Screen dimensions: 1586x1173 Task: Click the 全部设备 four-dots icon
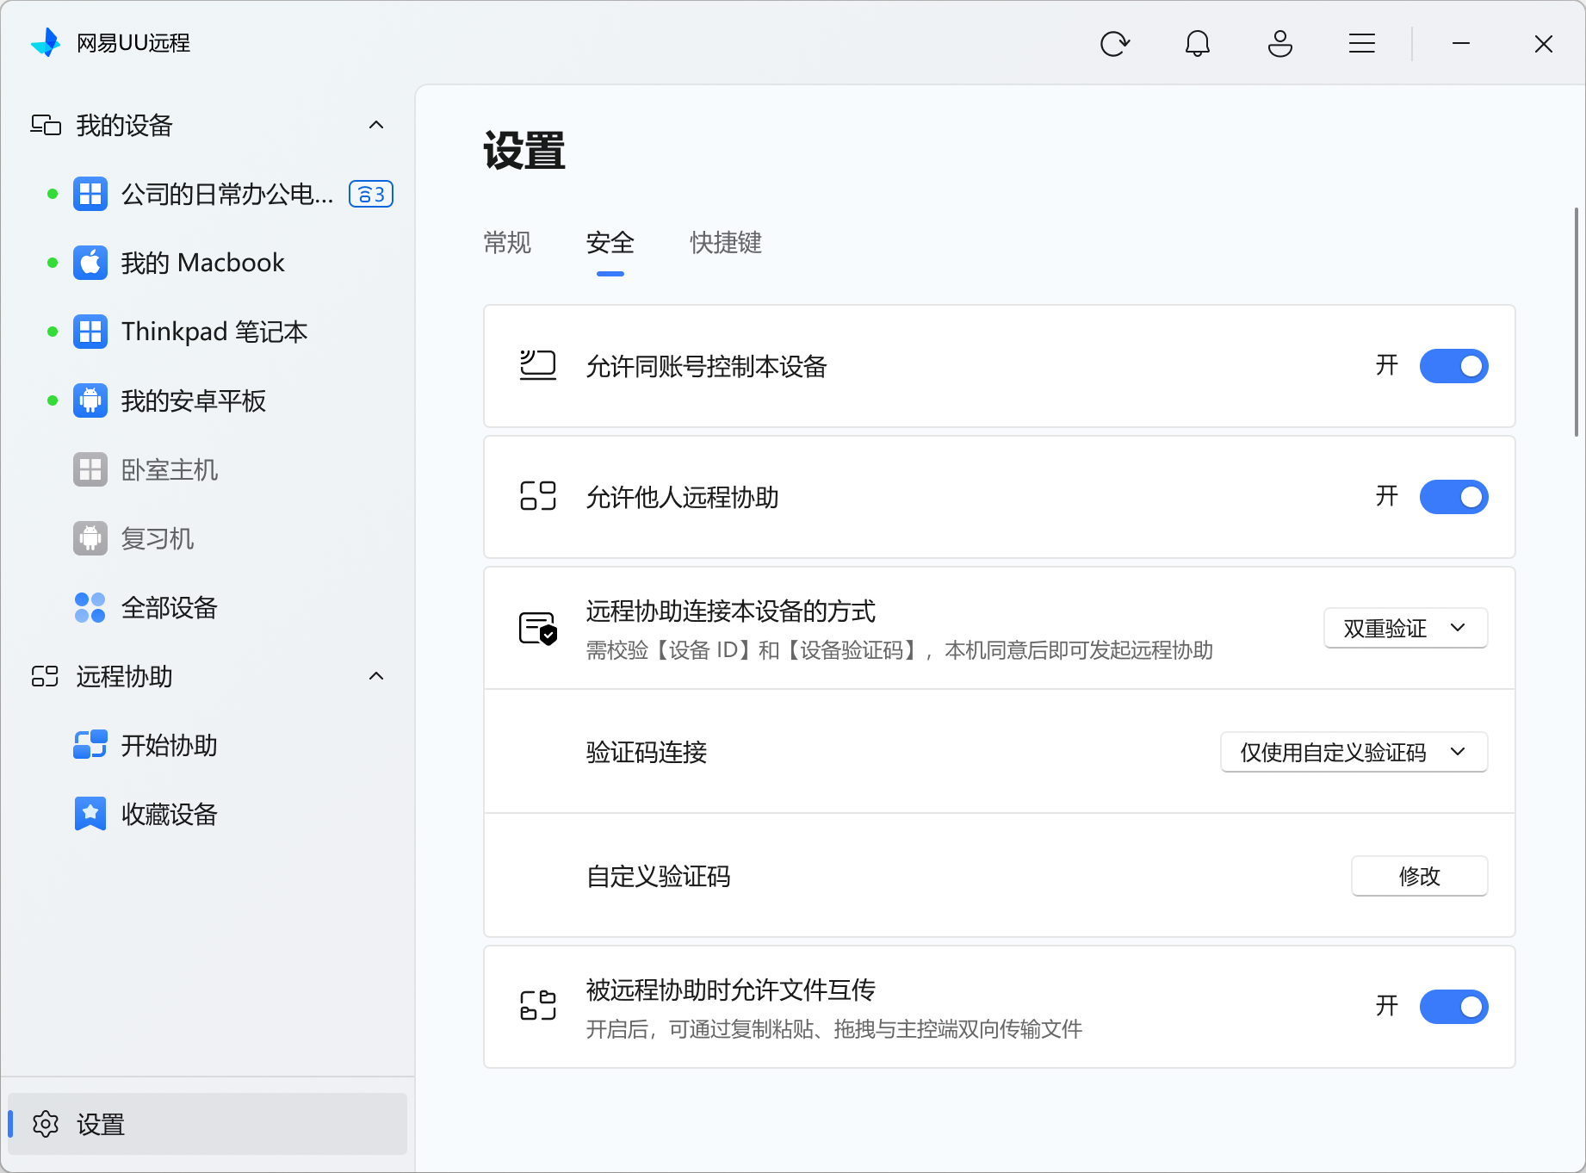point(90,607)
